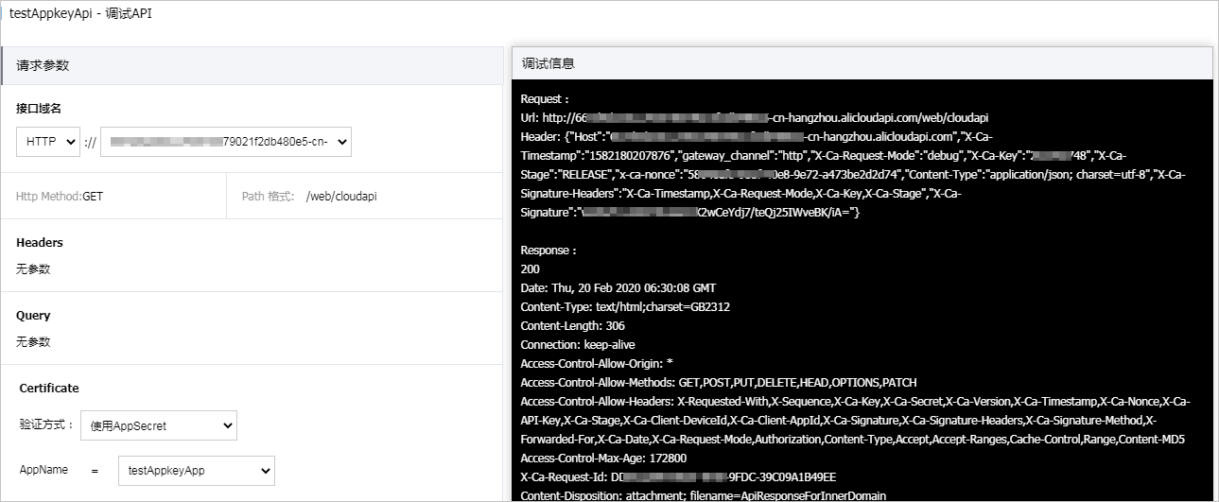1219x502 pixels.
Task: Open the HTTP protocol dropdown
Action: (x=48, y=142)
